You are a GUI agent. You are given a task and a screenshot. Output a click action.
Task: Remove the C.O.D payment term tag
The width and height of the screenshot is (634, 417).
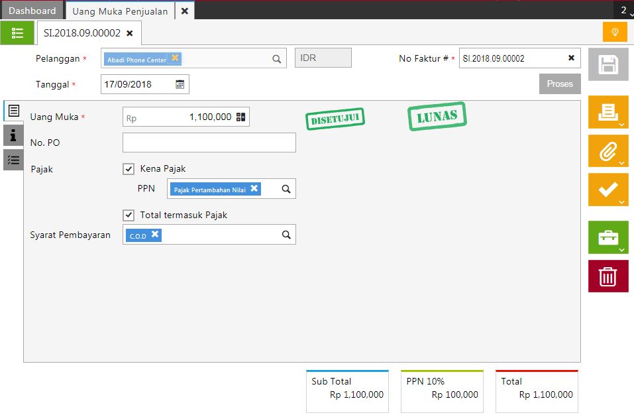[155, 235]
